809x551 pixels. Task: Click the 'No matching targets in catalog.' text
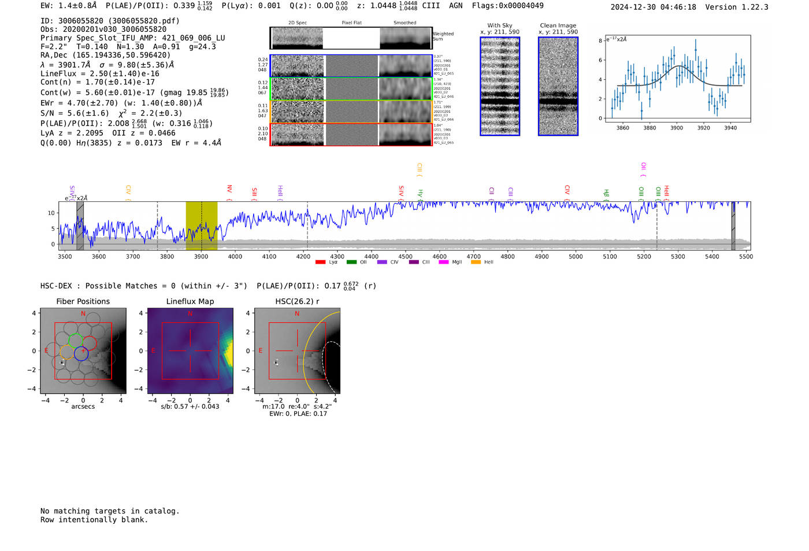click(110, 511)
